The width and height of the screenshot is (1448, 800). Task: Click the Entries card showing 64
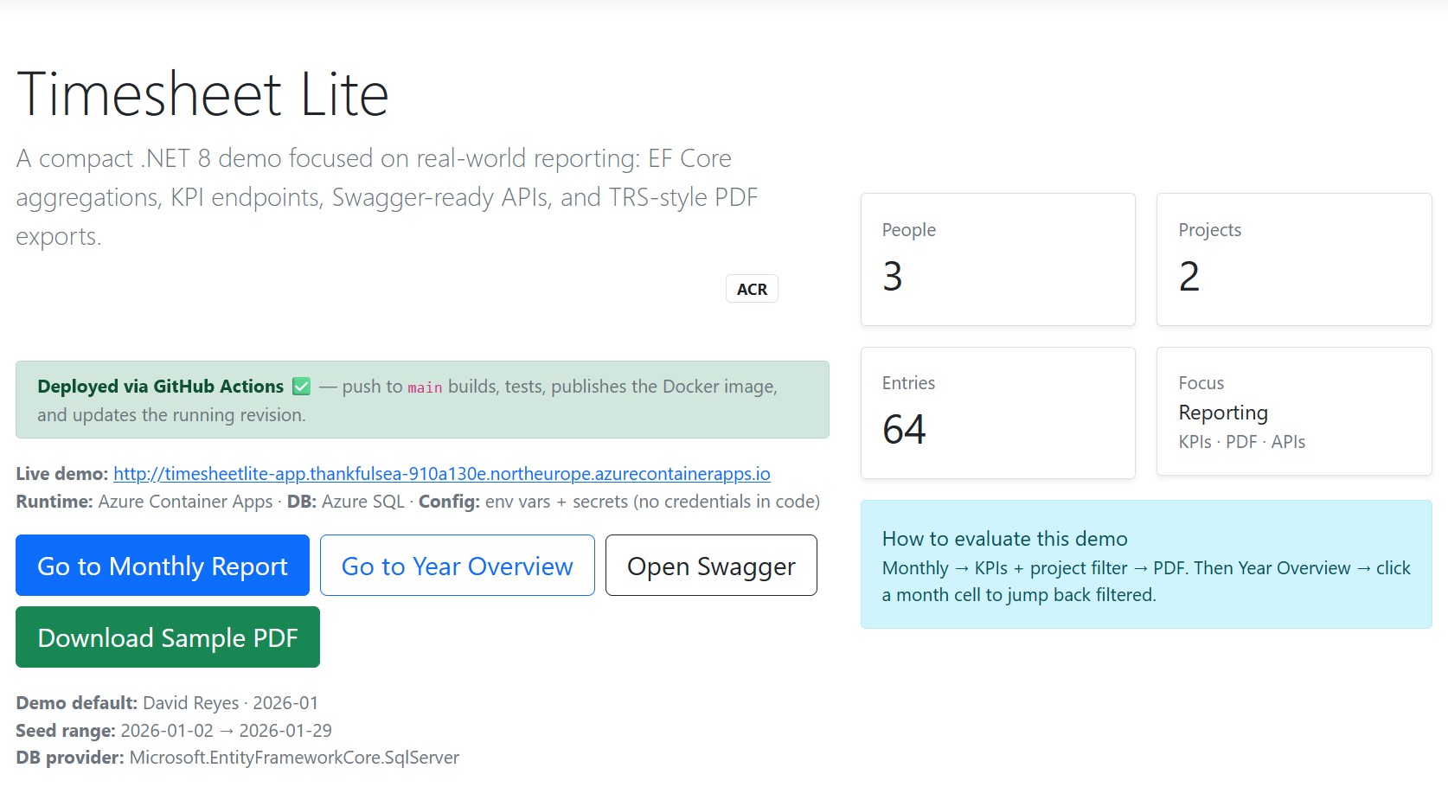tap(997, 413)
